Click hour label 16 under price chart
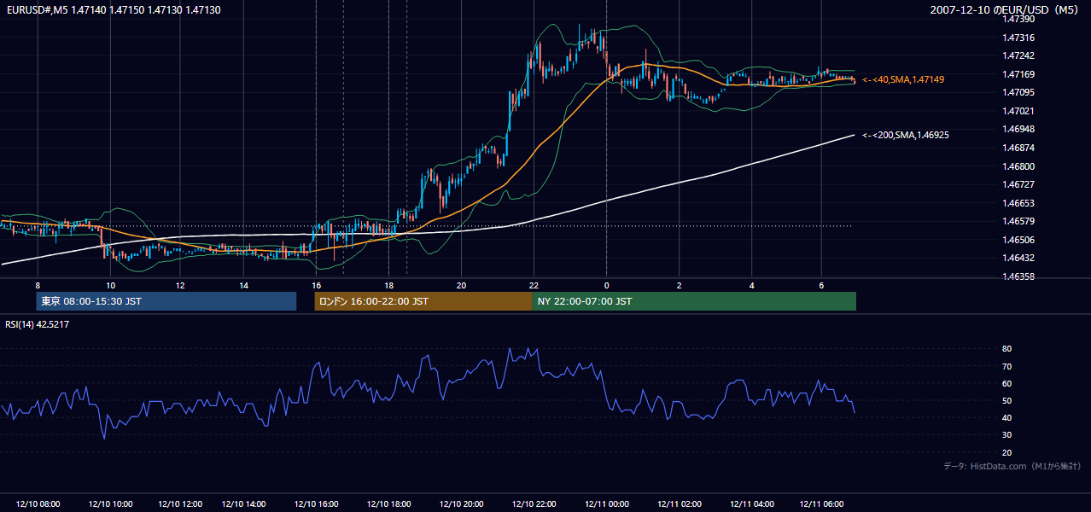1091x512 pixels. pos(316,284)
